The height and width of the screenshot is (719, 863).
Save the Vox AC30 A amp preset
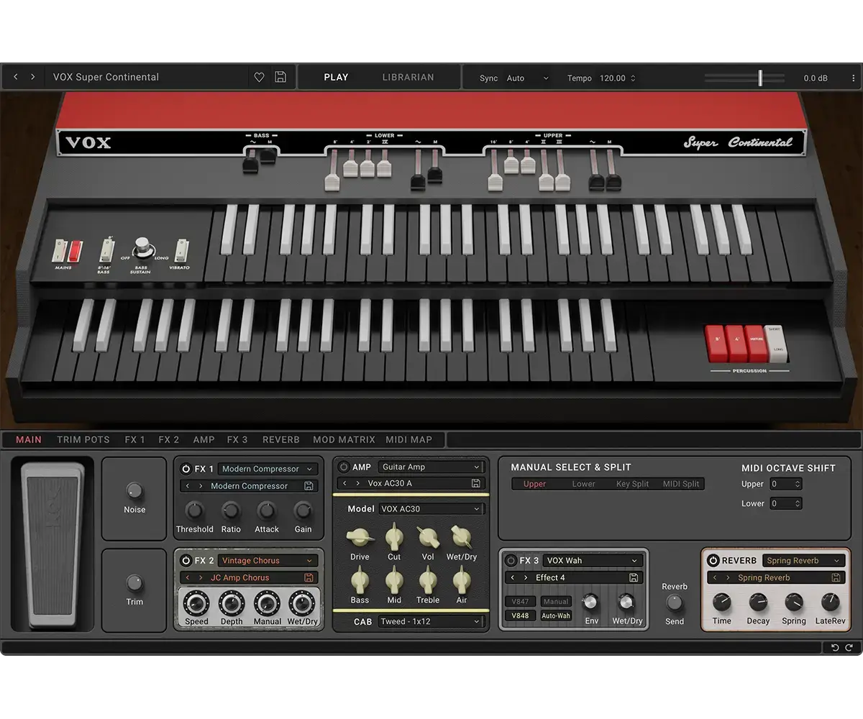(x=475, y=484)
